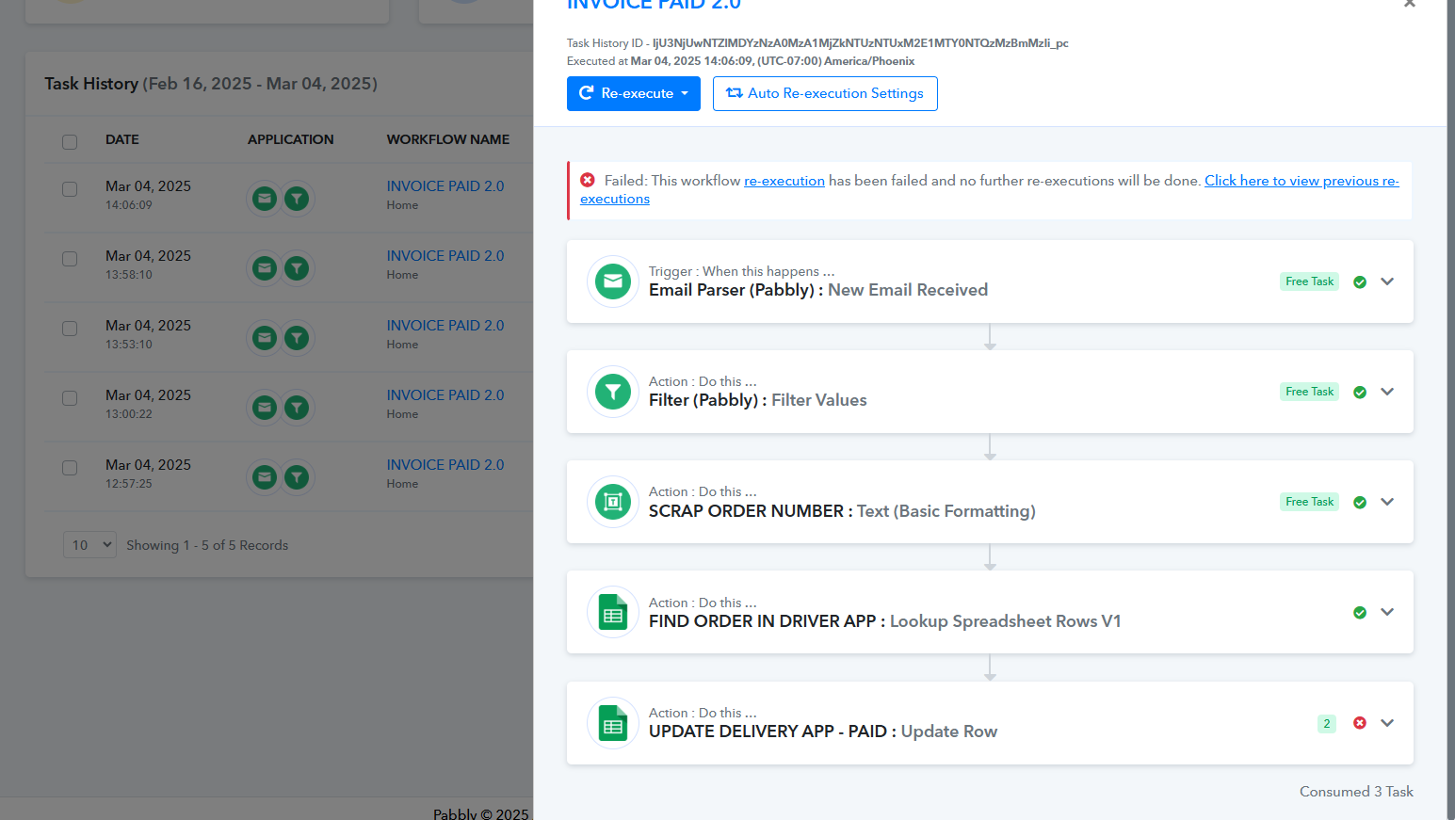Follow the re-execution link in the failure message
The height and width of the screenshot is (820, 1455).
pyautogui.click(x=784, y=181)
